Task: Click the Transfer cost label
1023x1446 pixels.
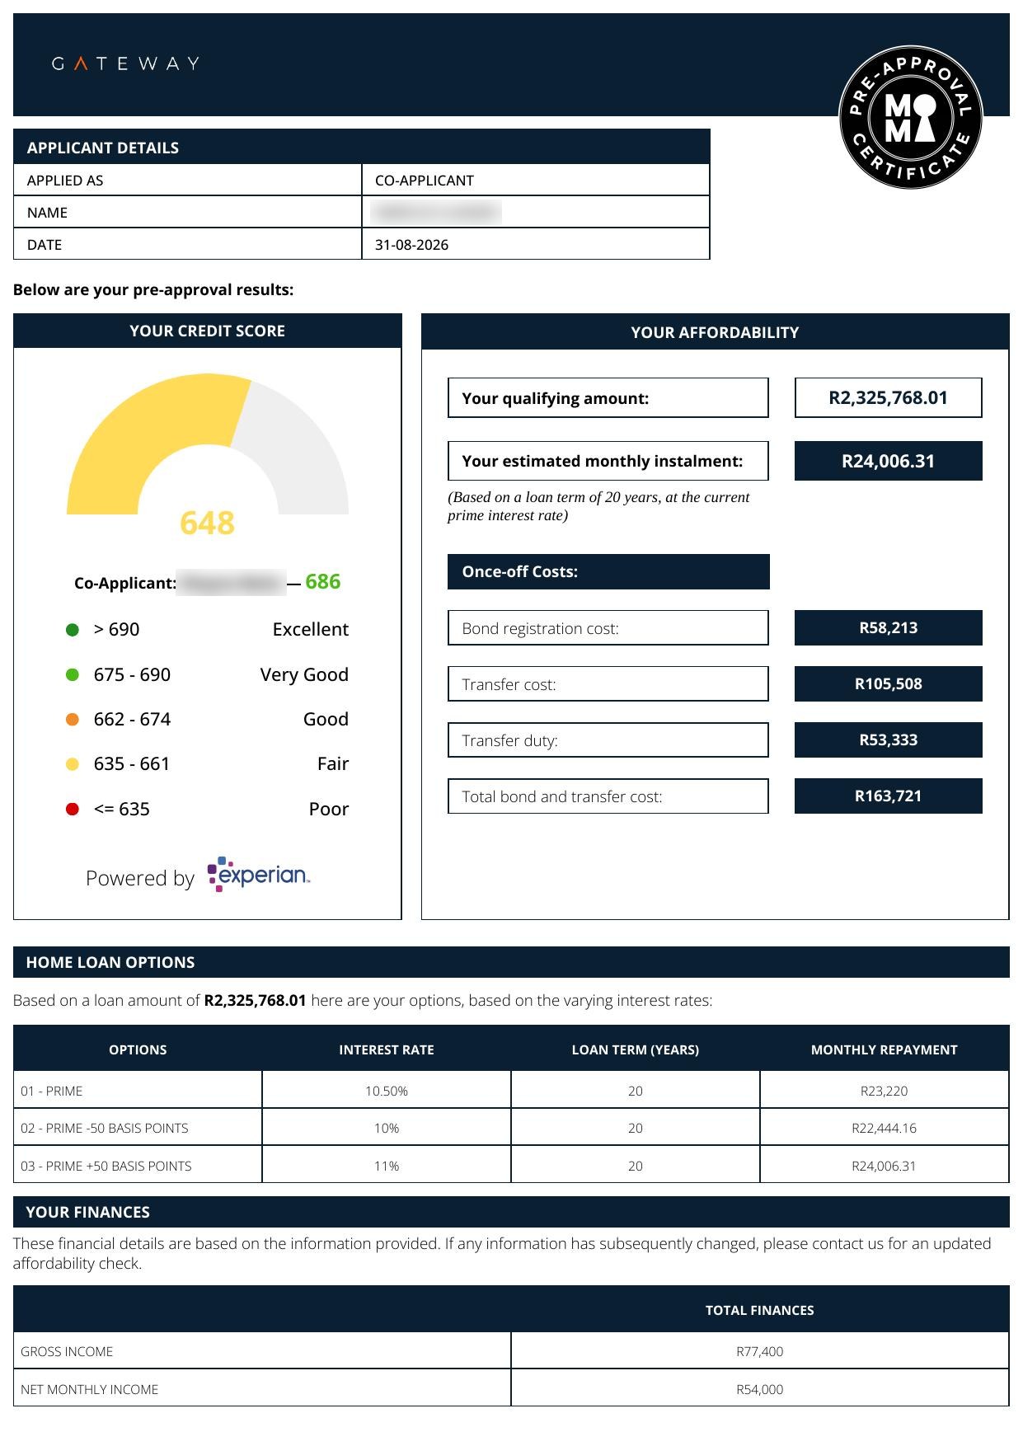Action: (x=608, y=684)
